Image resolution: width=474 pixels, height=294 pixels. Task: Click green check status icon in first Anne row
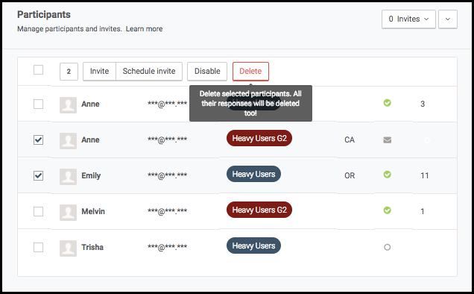coord(388,103)
